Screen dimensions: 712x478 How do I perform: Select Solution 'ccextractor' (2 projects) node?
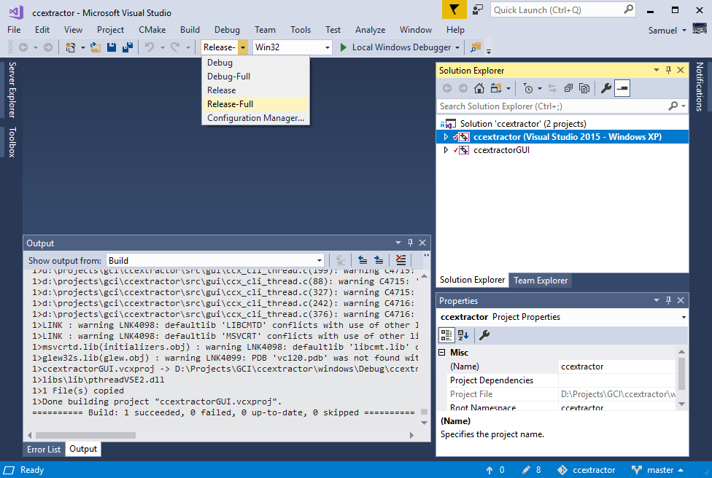point(522,124)
